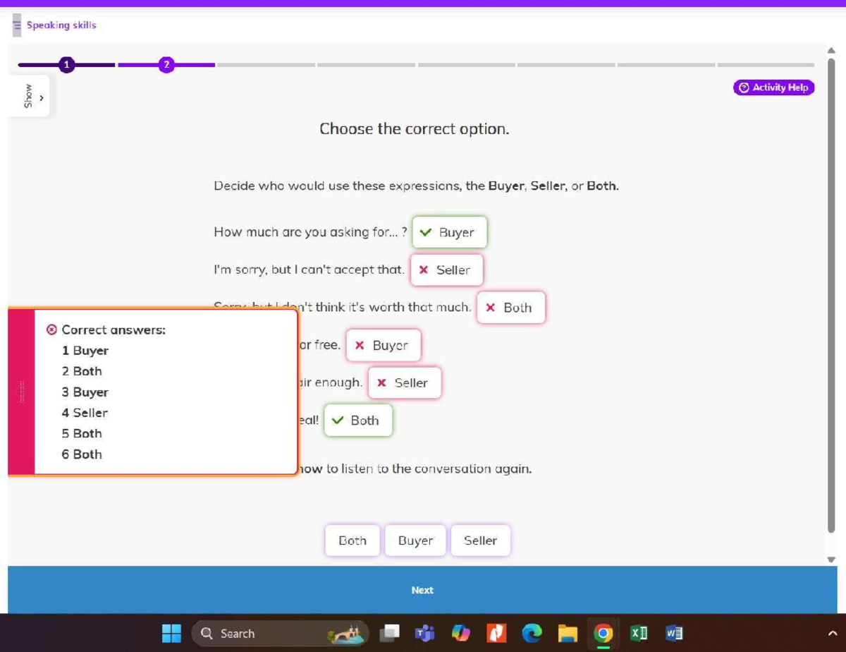Click '5 Both' in the correct answers list
The image size is (846, 652).
pyautogui.click(x=82, y=433)
